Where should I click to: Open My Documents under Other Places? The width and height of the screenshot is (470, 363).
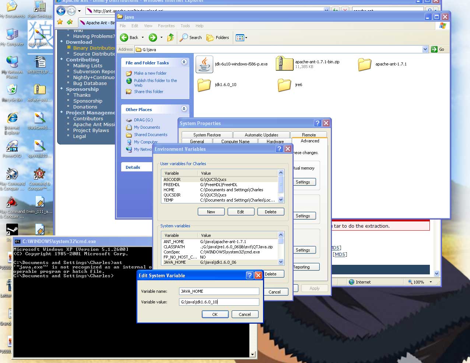147,127
